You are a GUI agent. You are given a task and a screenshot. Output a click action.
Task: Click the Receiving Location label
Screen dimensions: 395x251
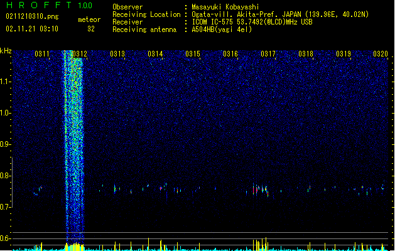click(x=146, y=14)
